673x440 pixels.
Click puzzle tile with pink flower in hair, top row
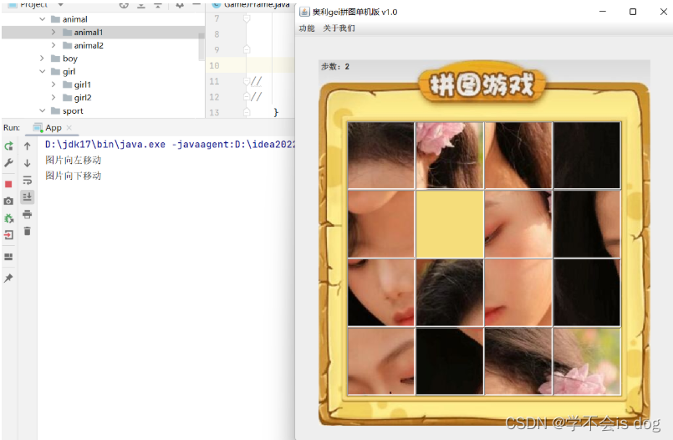(x=450, y=156)
